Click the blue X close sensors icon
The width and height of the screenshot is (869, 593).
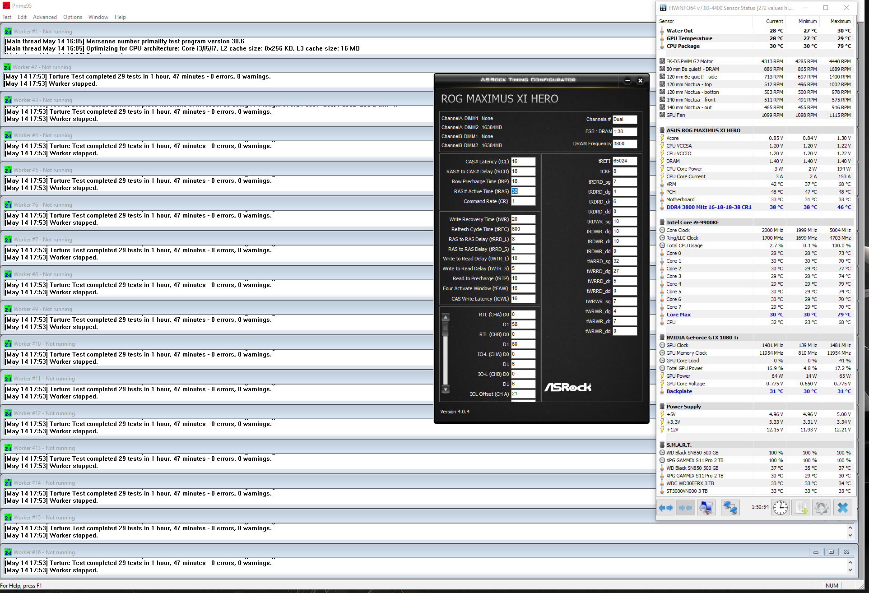click(x=842, y=508)
